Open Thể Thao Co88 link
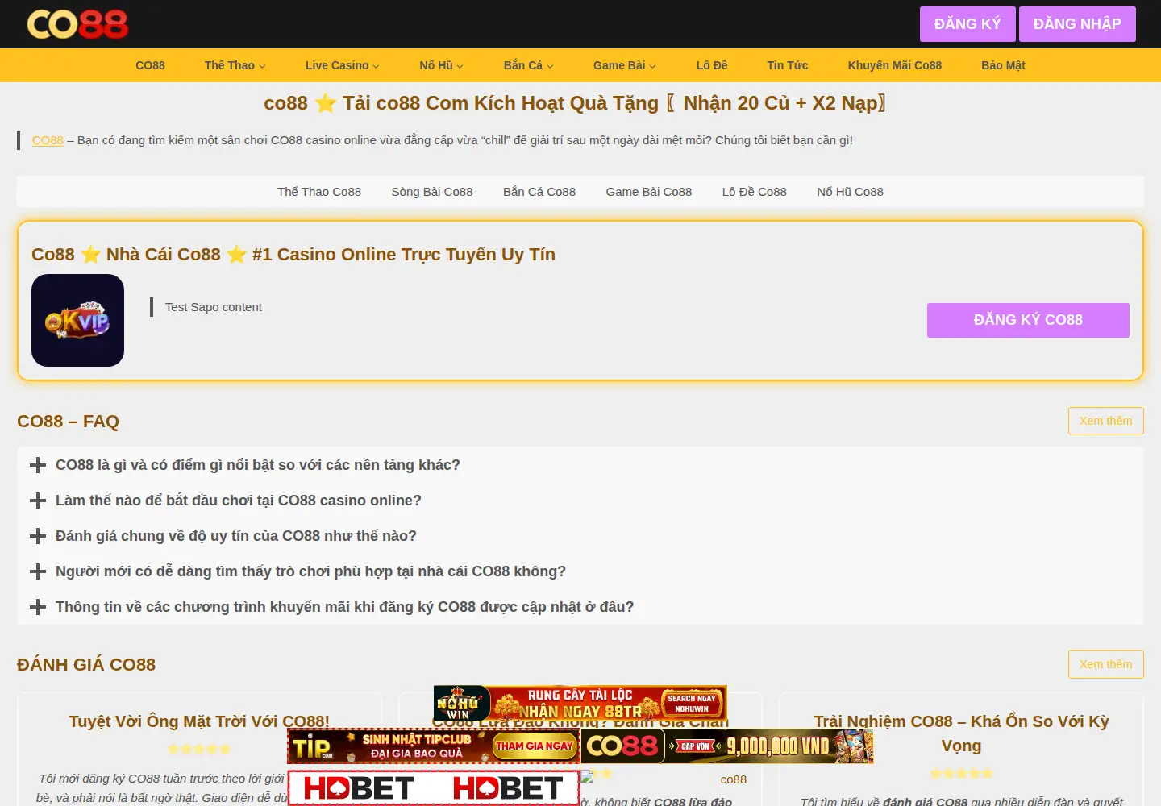The image size is (1161, 806). (319, 192)
